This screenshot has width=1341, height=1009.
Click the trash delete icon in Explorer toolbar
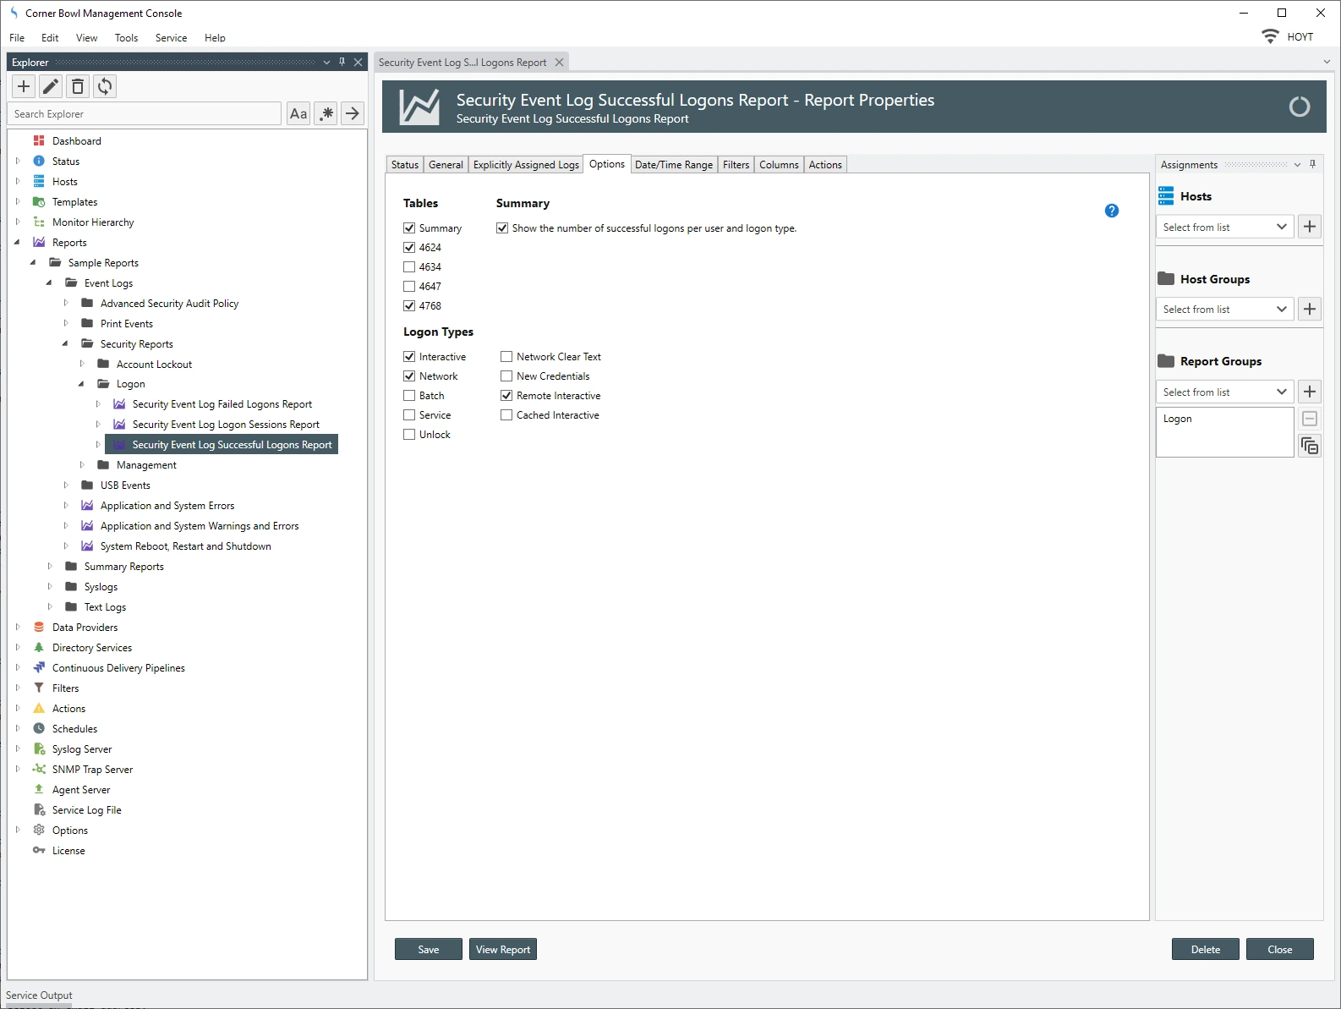click(x=78, y=86)
